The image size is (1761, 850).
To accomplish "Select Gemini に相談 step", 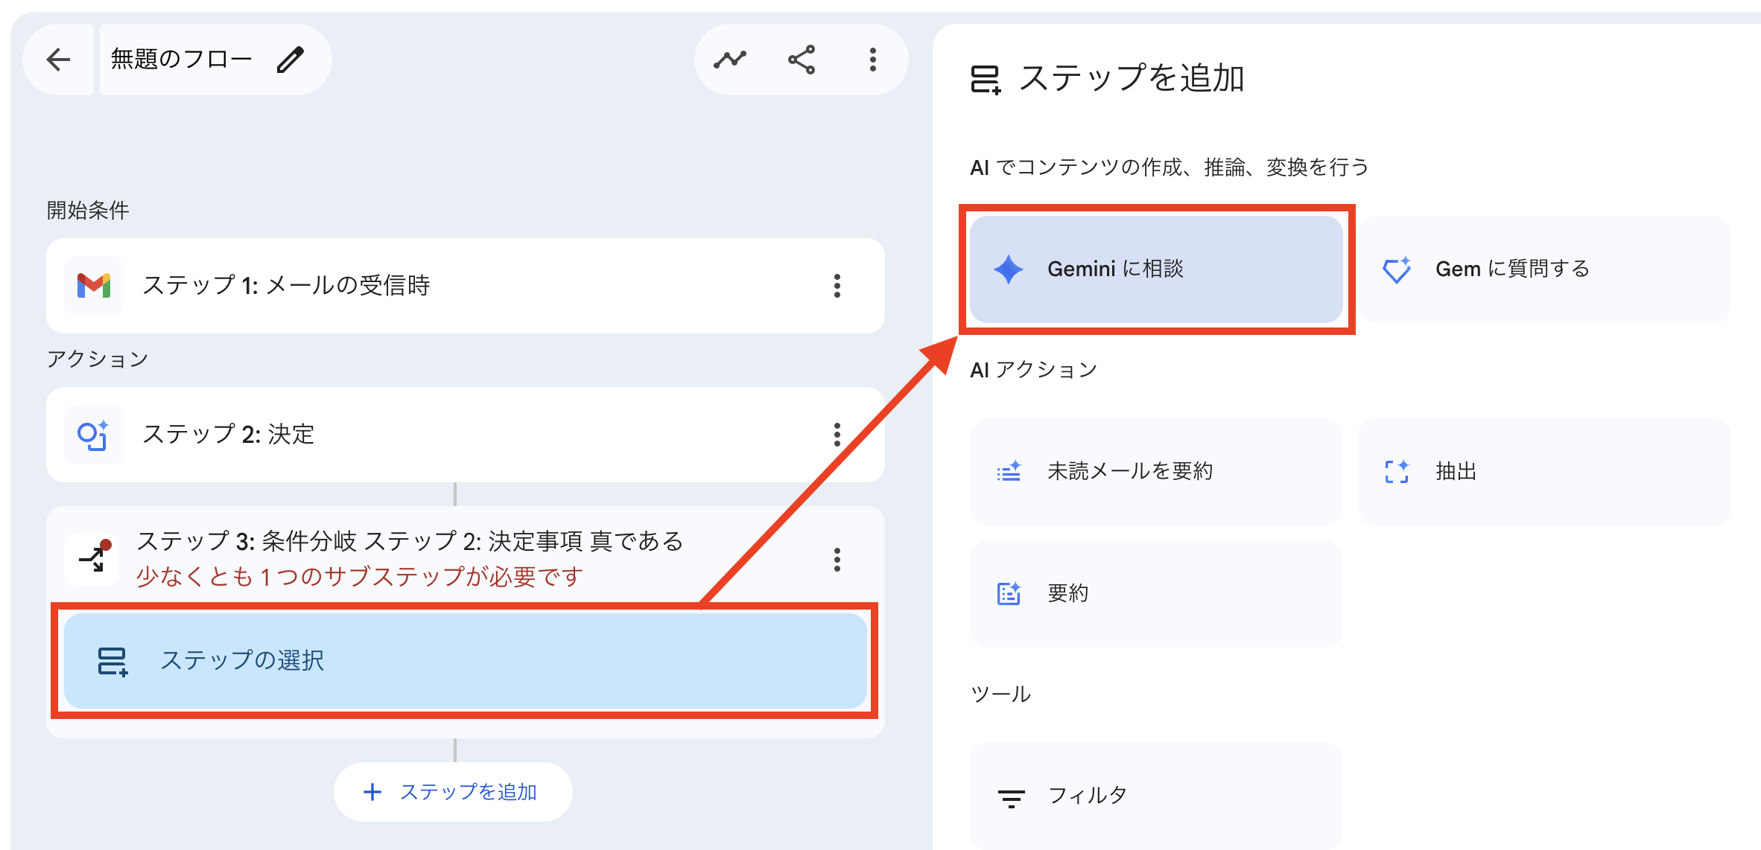I will point(1156,269).
